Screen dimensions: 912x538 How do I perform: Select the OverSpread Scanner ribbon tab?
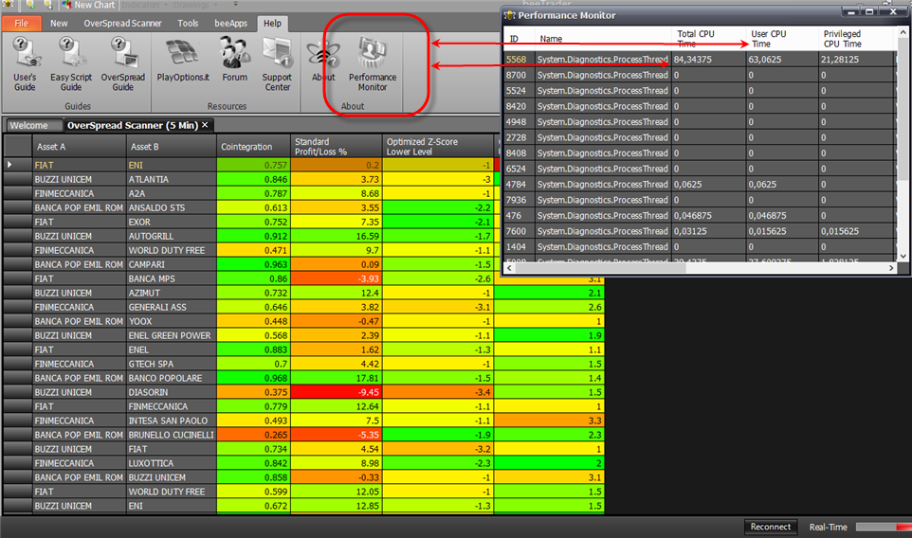coord(122,24)
